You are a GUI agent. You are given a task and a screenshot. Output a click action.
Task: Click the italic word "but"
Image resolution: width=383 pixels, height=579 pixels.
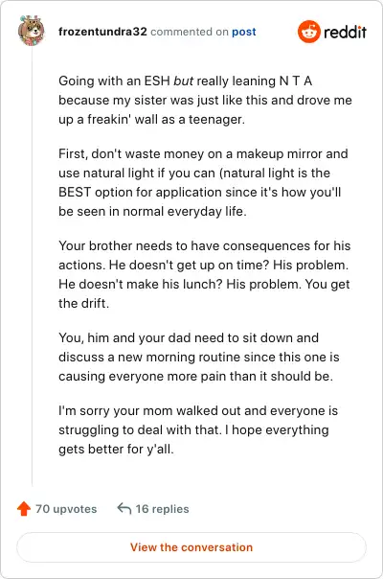(x=184, y=81)
